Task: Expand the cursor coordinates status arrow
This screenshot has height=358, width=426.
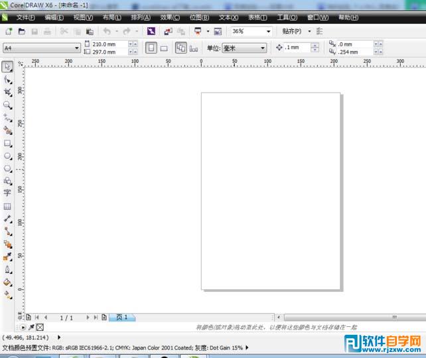Action: pyautogui.click(x=59, y=337)
